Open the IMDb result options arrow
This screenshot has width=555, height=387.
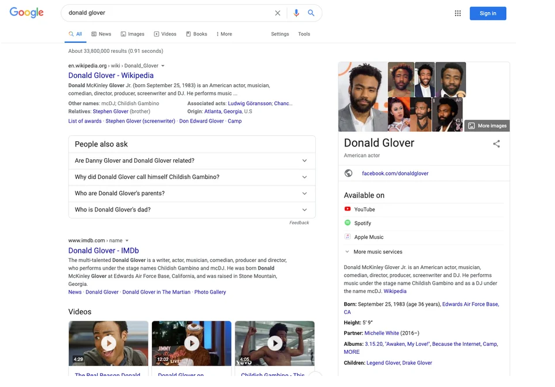(x=127, y=241)
